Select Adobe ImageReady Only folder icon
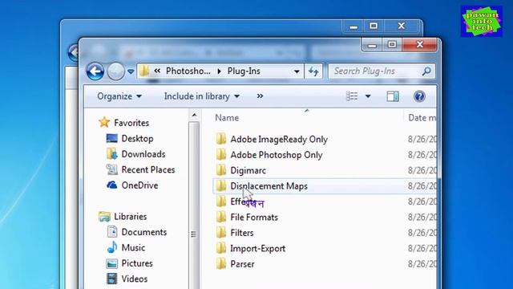Screen dimensions: 513x289 221,139
